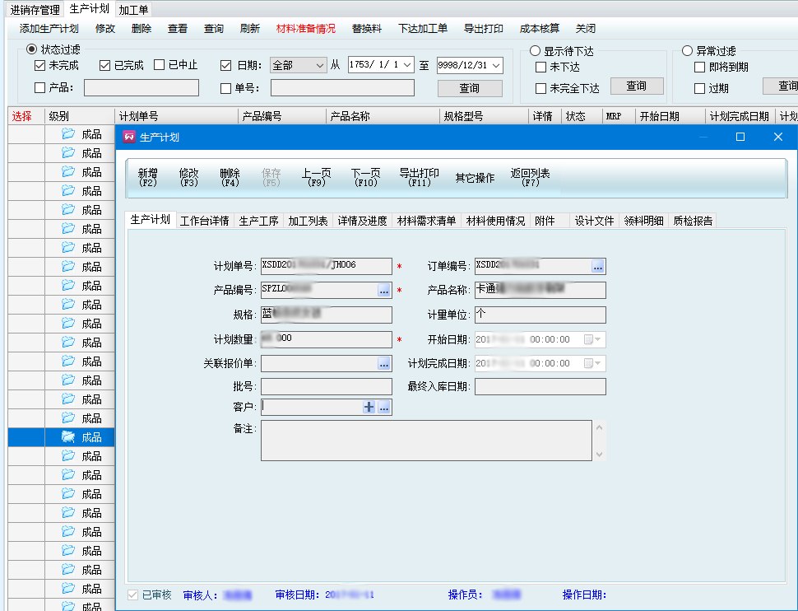Click 查询 button in 状态过滤 group
Image resolution: width=798 pixels, height=611 pixels.
pos(470,88)
